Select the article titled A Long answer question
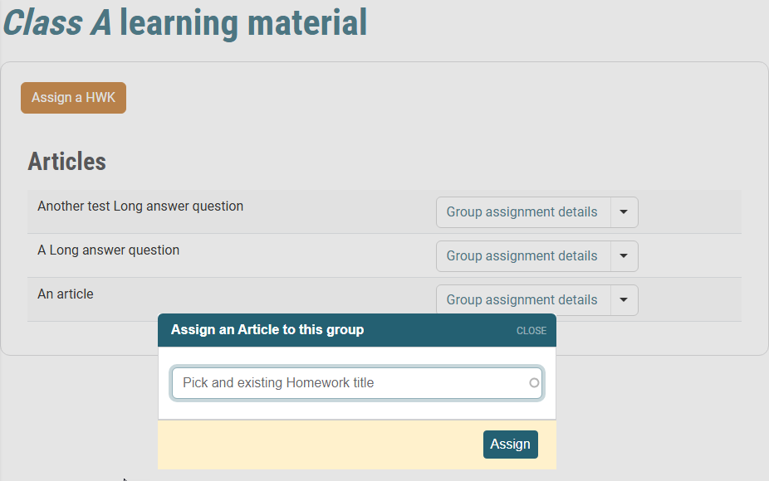Viewport: 769px width, 481px height. [108, 250]
